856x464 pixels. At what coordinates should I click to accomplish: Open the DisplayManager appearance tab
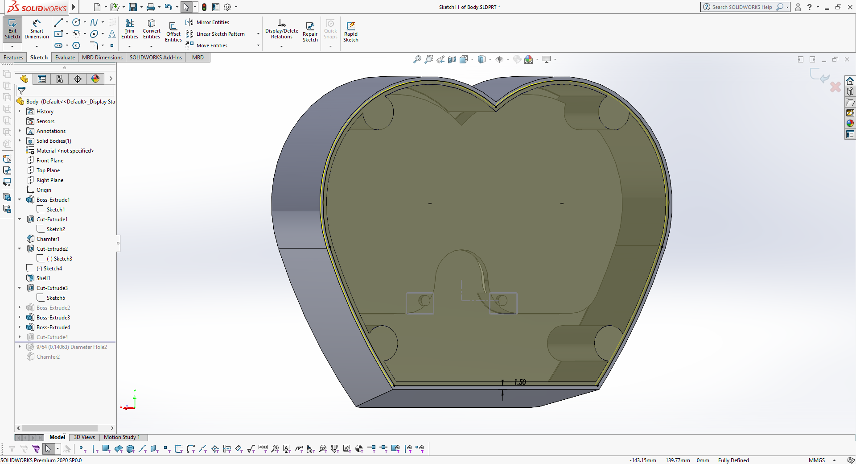(x=95, y=79)
